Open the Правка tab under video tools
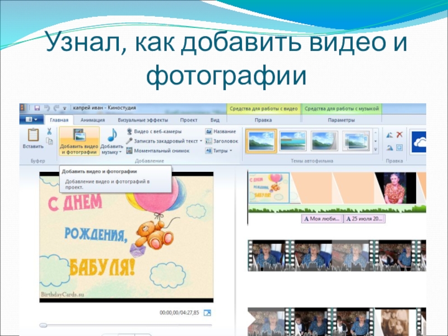This screenshot has height=336, width=448. click(263, 120)
